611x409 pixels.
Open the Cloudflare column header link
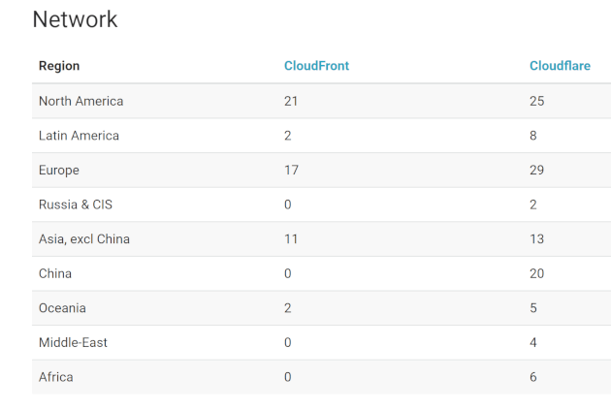tap(560, 66)
